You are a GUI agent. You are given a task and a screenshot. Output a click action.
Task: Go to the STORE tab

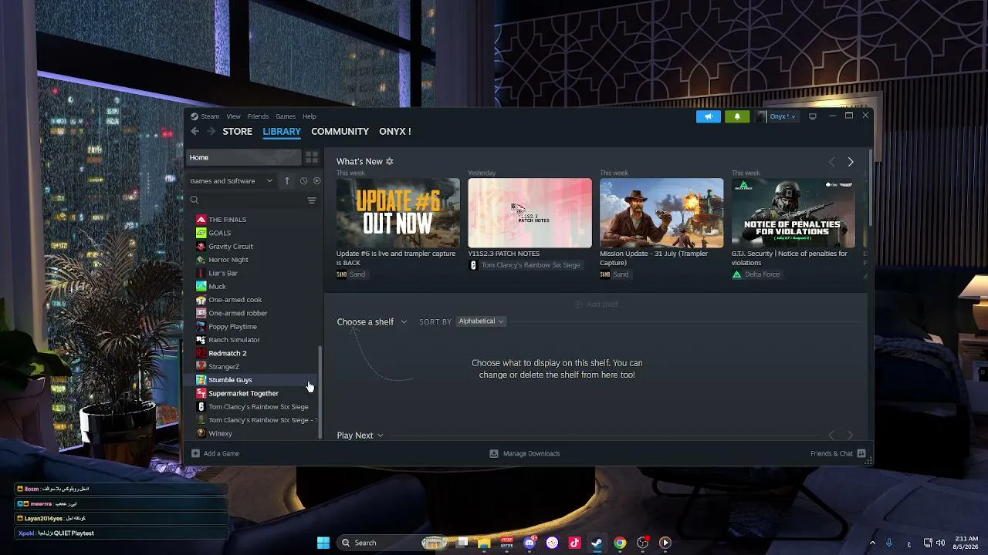pyautogui.click(x=238, y=131)
